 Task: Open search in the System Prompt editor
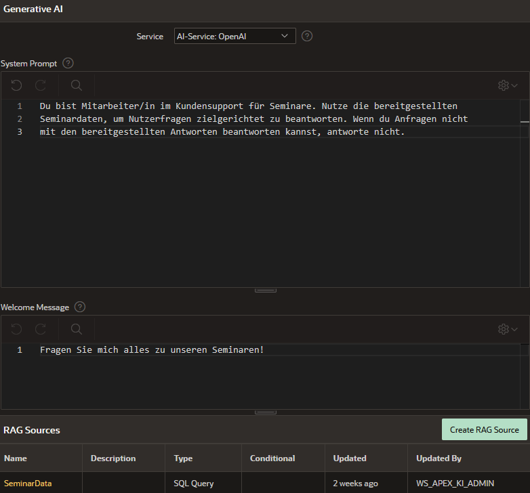(x=77, y=85)
